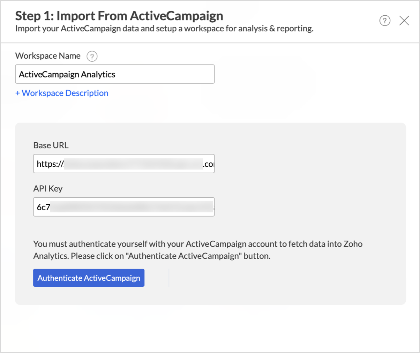Click into the Base URL field
Screen dimensions: 420x353
click(x=124, y=164)
